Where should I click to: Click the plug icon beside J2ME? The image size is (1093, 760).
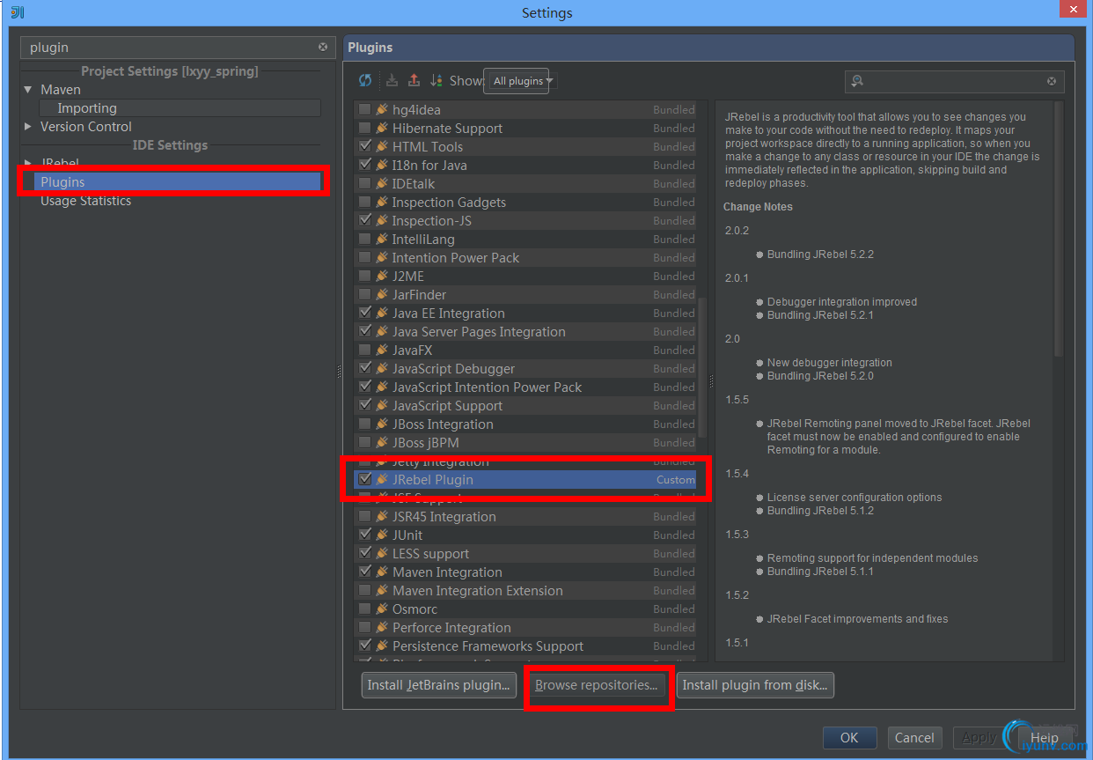coord(382,276)
